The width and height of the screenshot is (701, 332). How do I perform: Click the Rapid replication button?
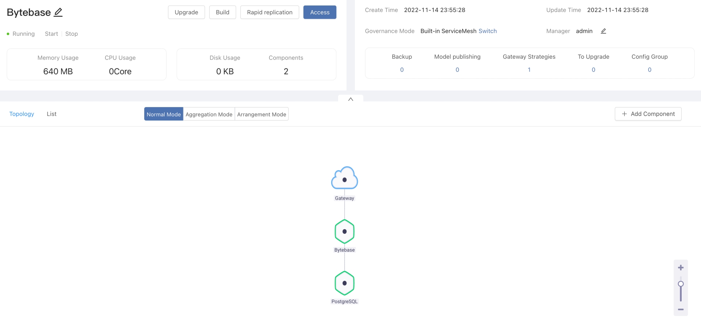270,12
